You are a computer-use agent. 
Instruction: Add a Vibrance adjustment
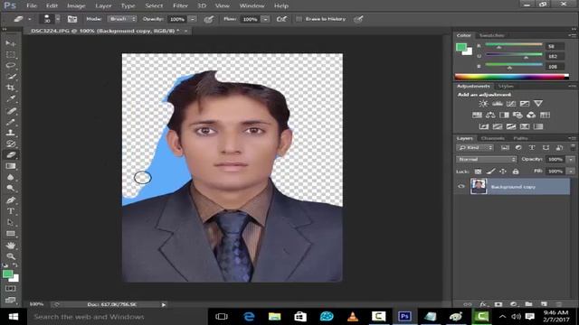(x=538, y=104)
